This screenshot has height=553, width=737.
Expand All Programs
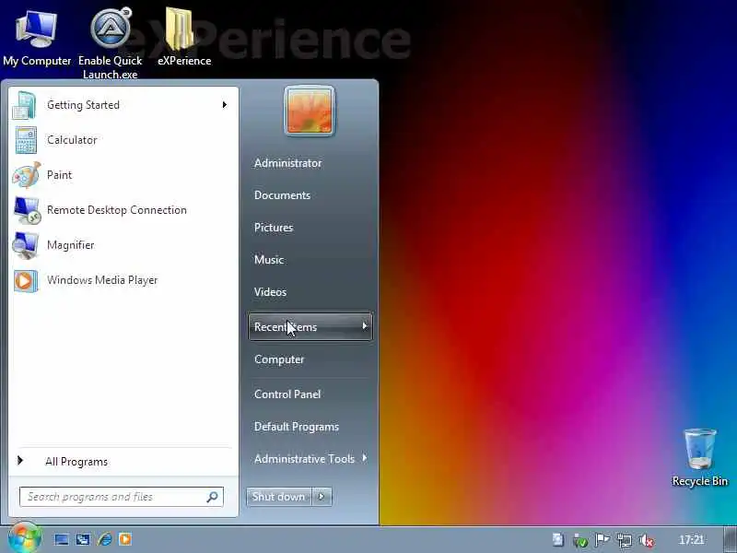coord(123,462)
